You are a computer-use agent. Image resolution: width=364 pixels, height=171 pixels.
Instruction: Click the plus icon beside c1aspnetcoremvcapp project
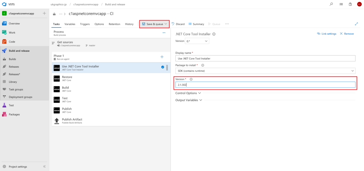[x=44, y=13]
